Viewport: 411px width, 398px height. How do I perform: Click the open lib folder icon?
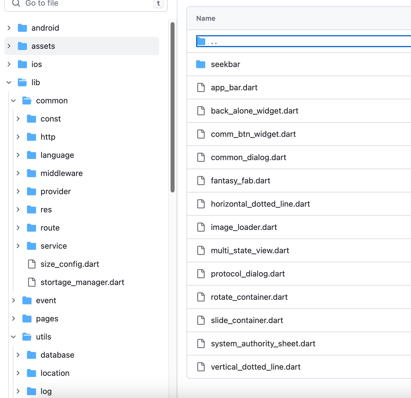[x=22, y=82]
